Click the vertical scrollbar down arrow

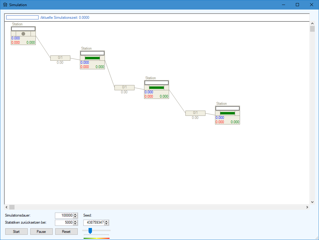pyautogui.click(x=312, y=202)
